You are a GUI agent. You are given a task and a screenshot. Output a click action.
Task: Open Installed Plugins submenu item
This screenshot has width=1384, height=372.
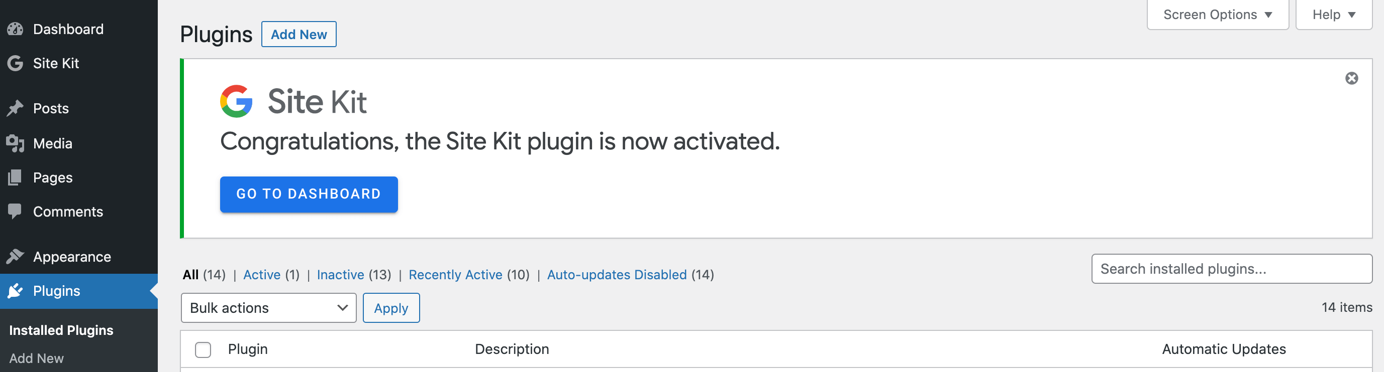pyautogui.click(x=61, y=330)
